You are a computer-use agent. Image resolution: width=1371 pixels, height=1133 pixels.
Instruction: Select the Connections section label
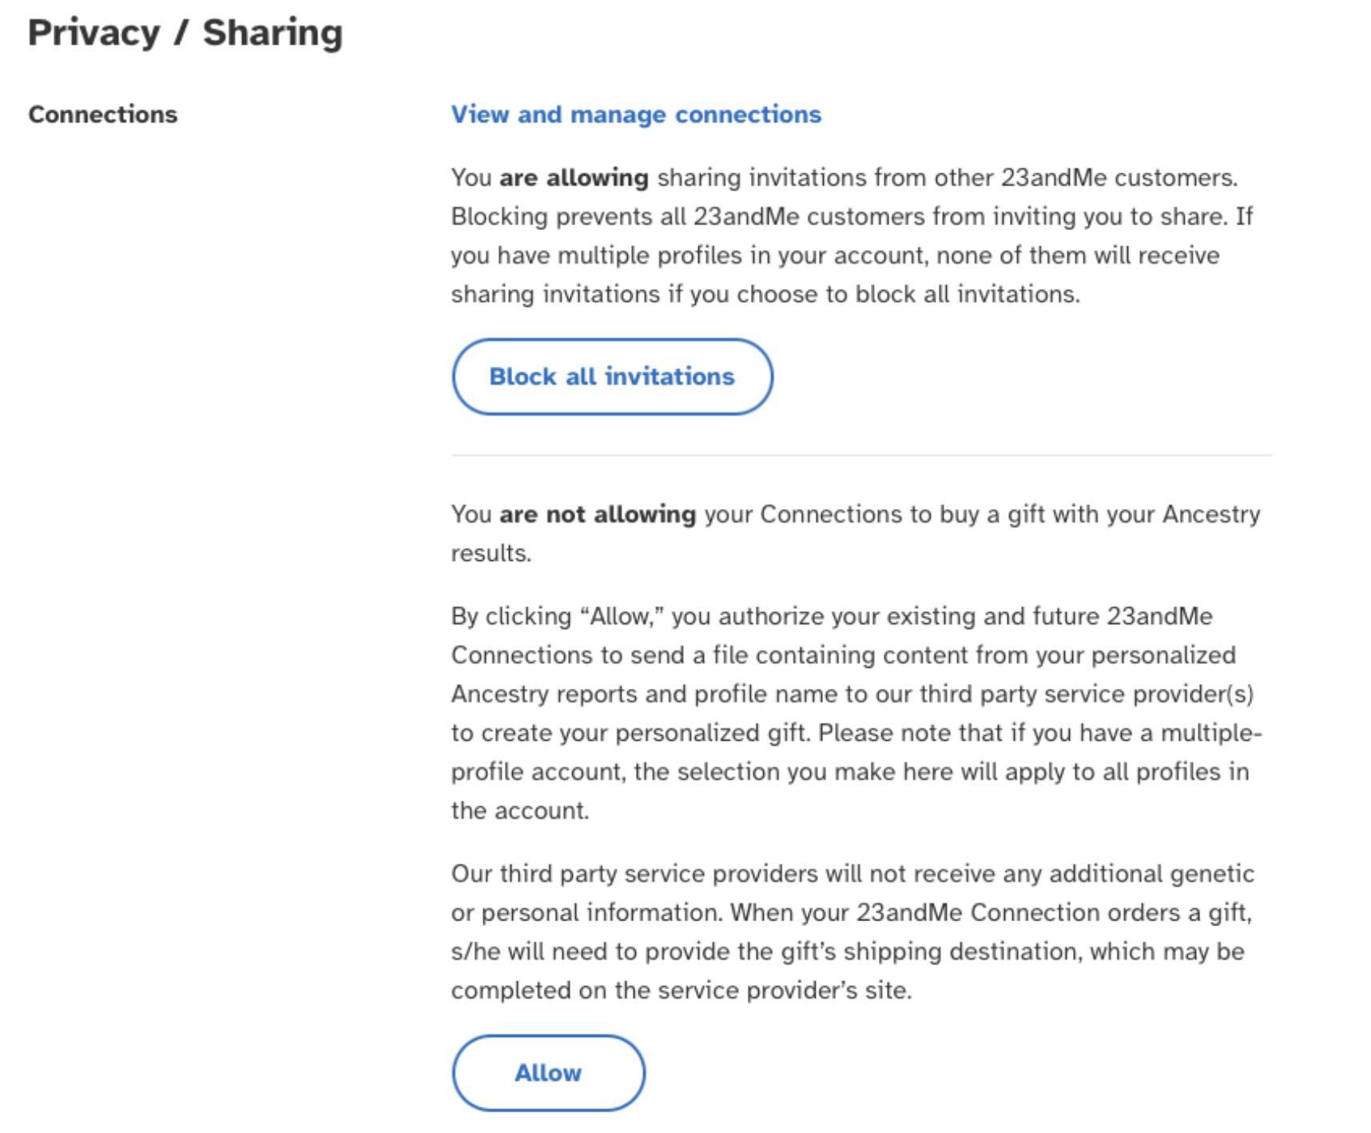coord(103,114)
